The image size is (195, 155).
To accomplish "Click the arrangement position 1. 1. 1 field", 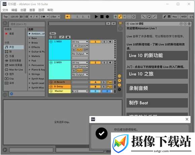I will pyautogui.click(x=81, y=16).
